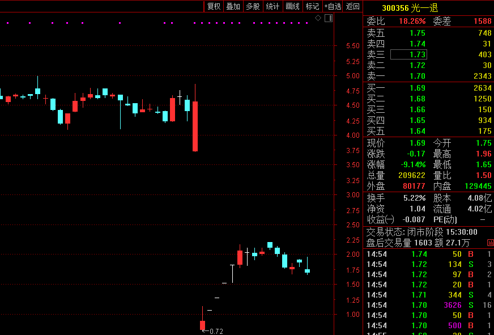This screenshot has height=335, width=494.
Task: Activate the 画线 drawing tool
Action: [x=293, y=6]
